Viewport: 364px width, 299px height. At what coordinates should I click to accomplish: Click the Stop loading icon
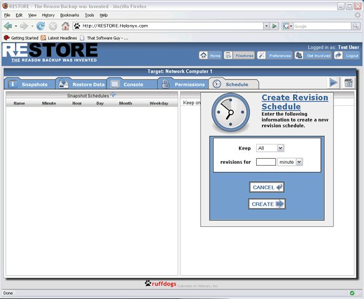(53, 26)
